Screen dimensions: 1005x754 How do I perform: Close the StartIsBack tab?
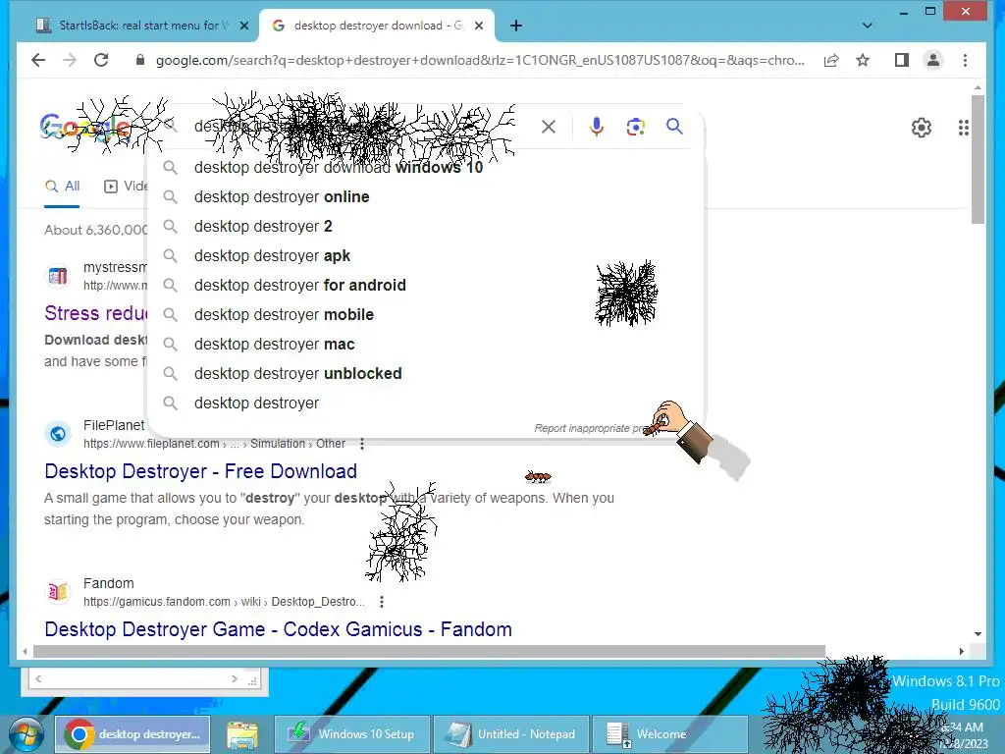(x=244, y=26)
